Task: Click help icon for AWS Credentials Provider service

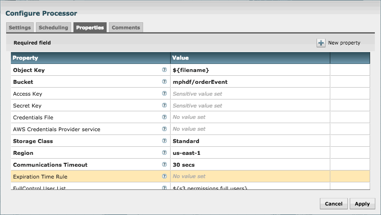Action: tap(164, 129)
